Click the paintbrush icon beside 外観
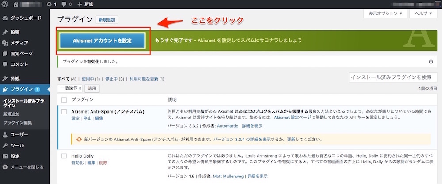Screen dimensions: 442x184 [x=5, y=79]
